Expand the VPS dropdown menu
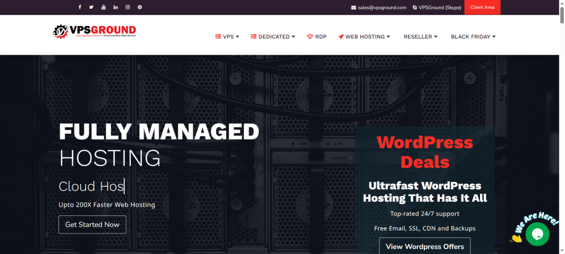The height and width of the screenshot is (254, 565). point(227,37)
